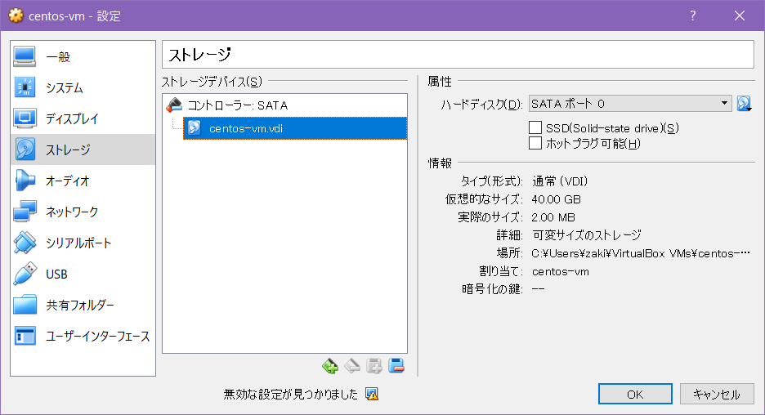Open the 共有フォルダー settings category
Viewport: 765px width, 415px height.
tap(83, 306)
